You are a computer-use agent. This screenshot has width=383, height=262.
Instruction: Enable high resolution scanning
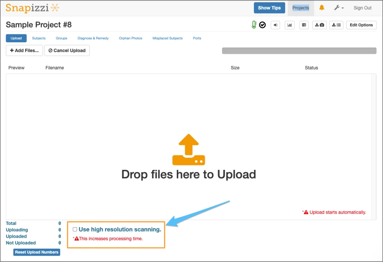(75, 229)
